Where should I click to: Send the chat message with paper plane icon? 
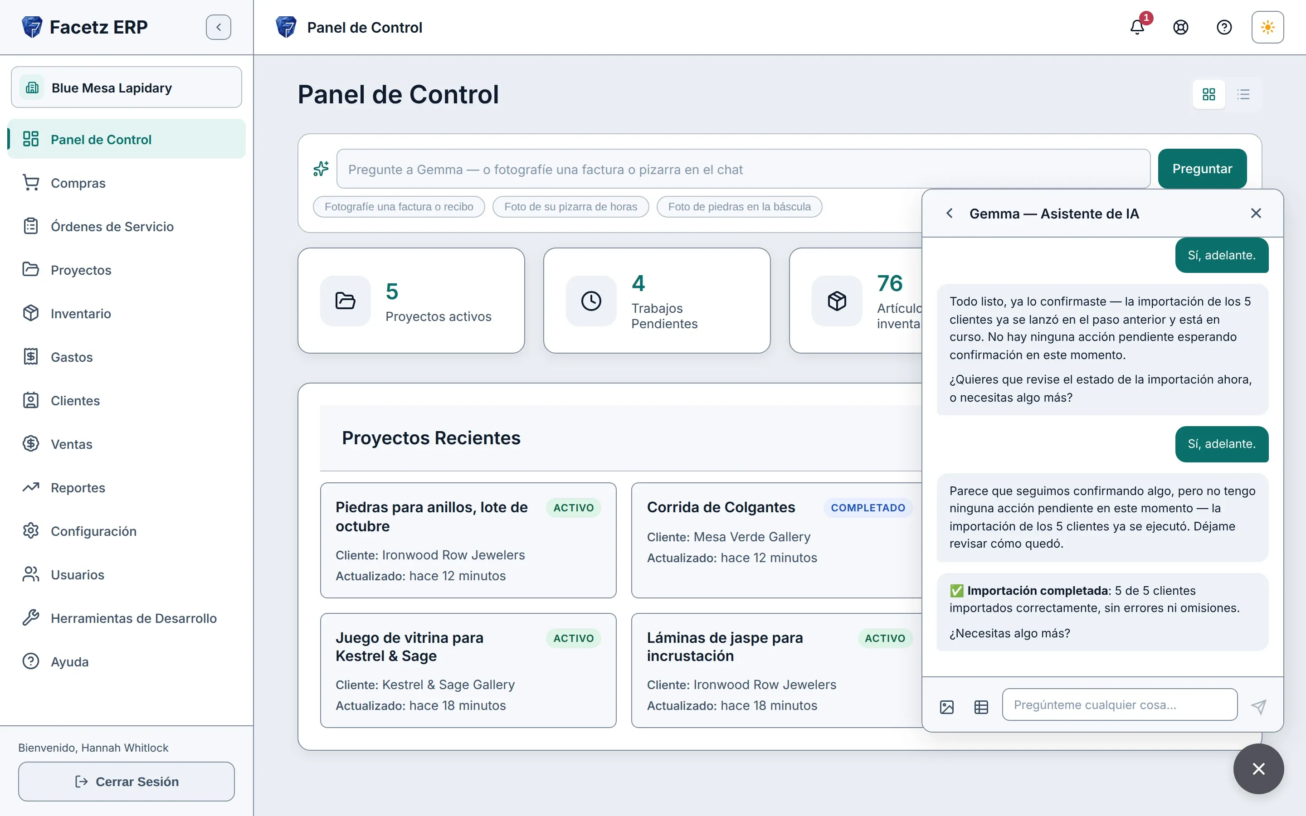(x=1258, y=706)
